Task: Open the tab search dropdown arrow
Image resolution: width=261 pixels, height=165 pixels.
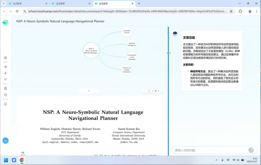Action: (x=4, y=3)
